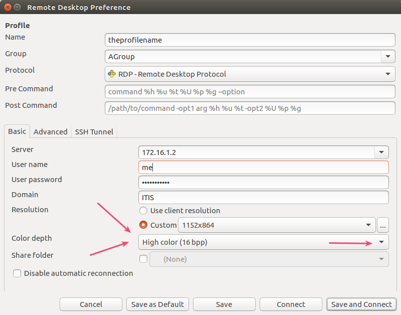The height and width of the screenshot is (315, 401).
Task: Expand the Group dropdown arrow
Action: [x=388, y=56]
